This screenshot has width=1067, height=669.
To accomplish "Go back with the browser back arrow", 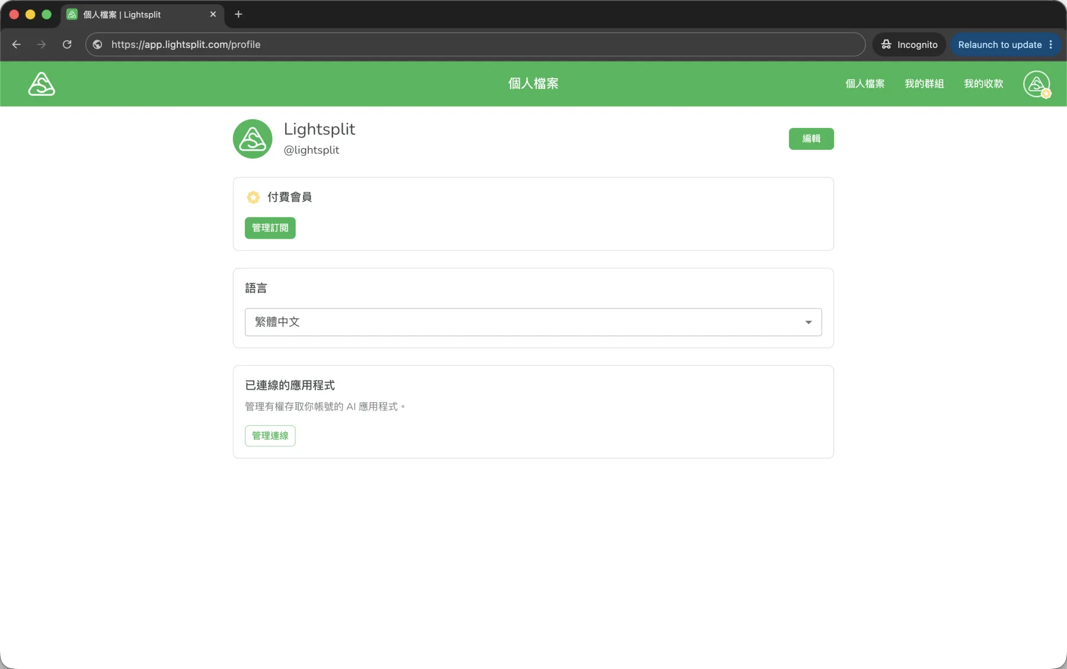I will click(x=17, y=44).
